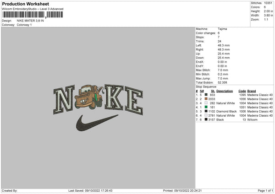Click code 1056 in the 2033 stitch row
Viewport: 275px width, 194px height.
tap(242, 99)
